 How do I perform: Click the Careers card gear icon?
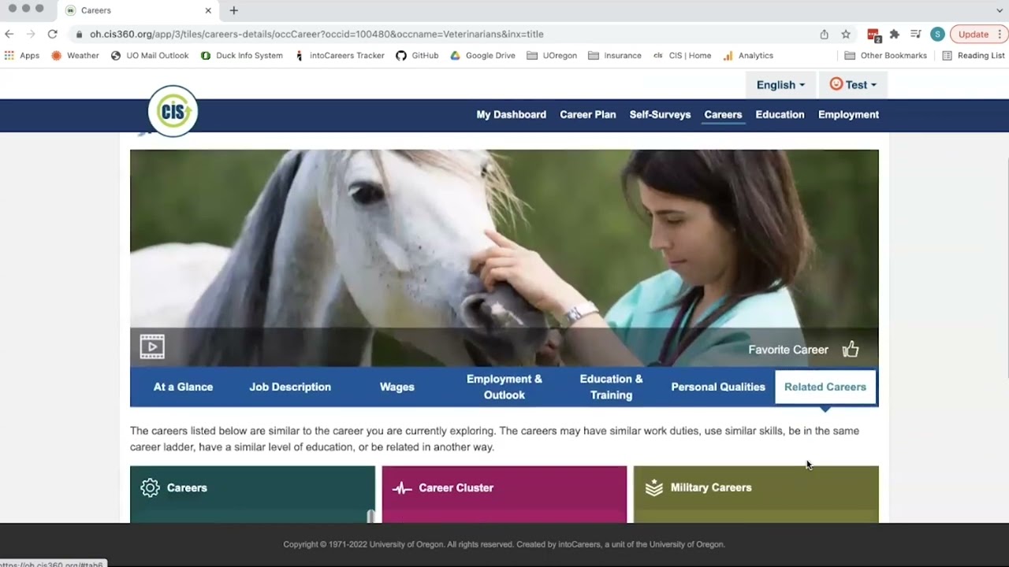click(x=150, y=487)
